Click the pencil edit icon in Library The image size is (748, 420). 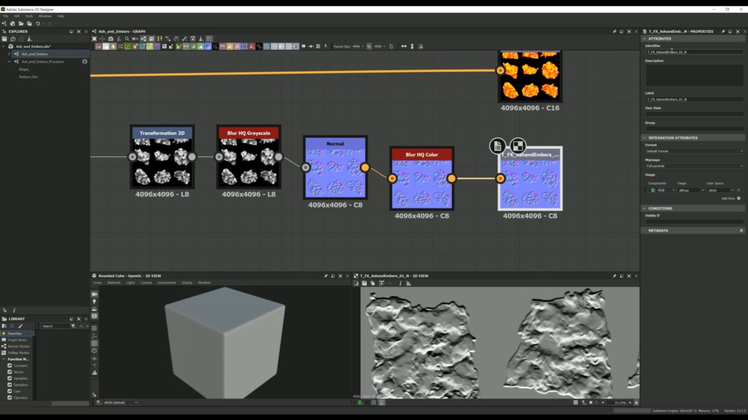(x=20, y=326)
